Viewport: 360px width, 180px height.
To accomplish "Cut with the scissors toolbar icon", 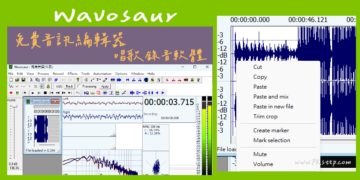I will pyautogui.click(x=31, y=80).
